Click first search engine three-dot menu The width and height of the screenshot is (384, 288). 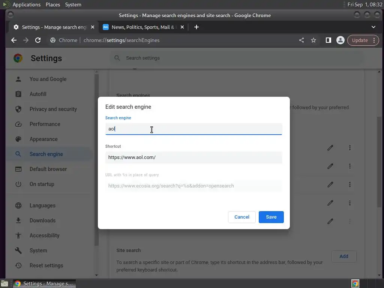tap(350, 148)
